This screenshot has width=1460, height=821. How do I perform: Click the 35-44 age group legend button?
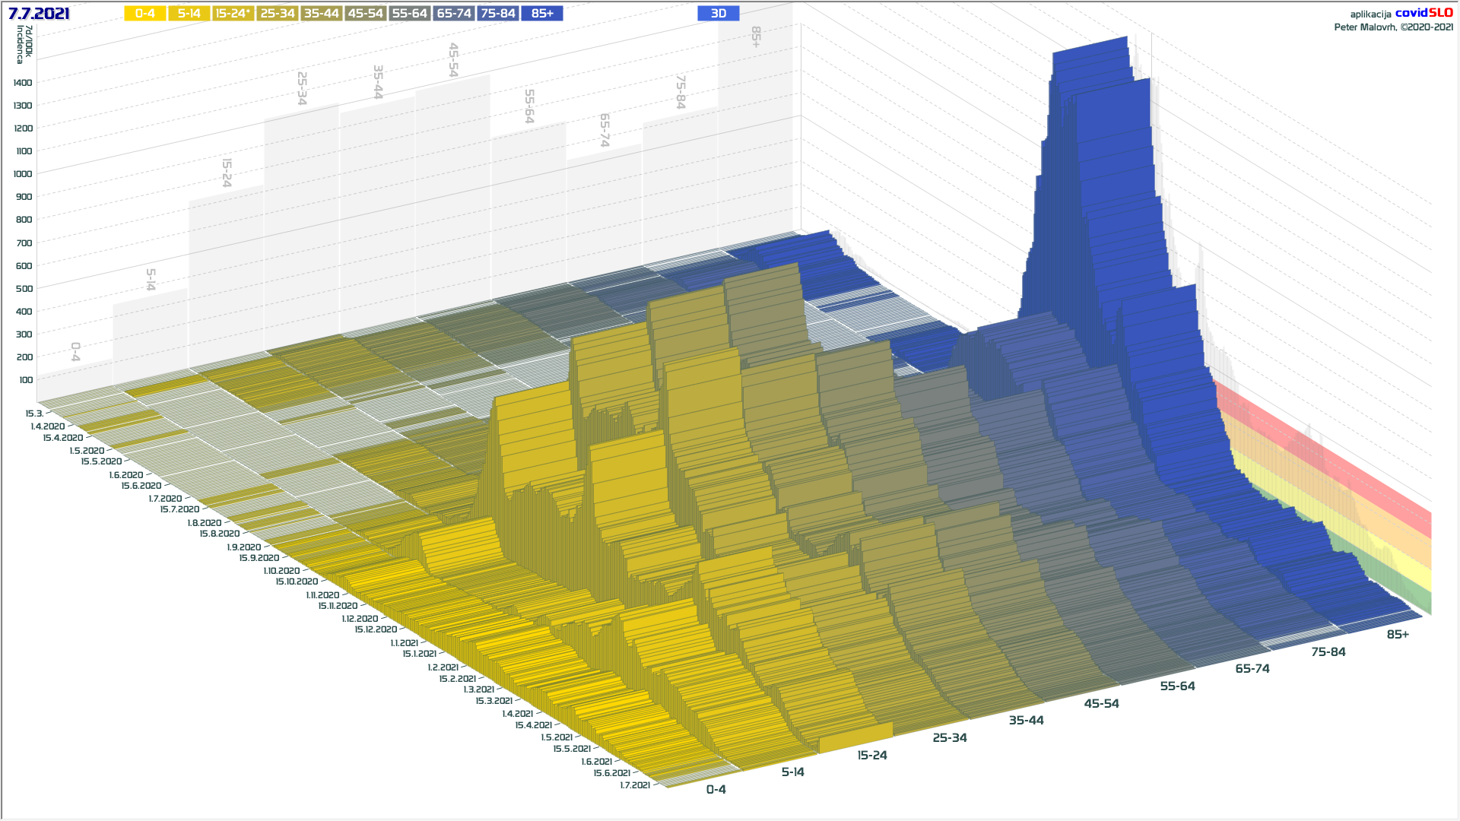pyautogui.click(x=322, y=14)
